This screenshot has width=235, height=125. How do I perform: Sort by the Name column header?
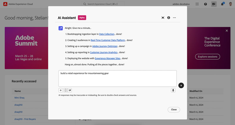pos(18,91)
